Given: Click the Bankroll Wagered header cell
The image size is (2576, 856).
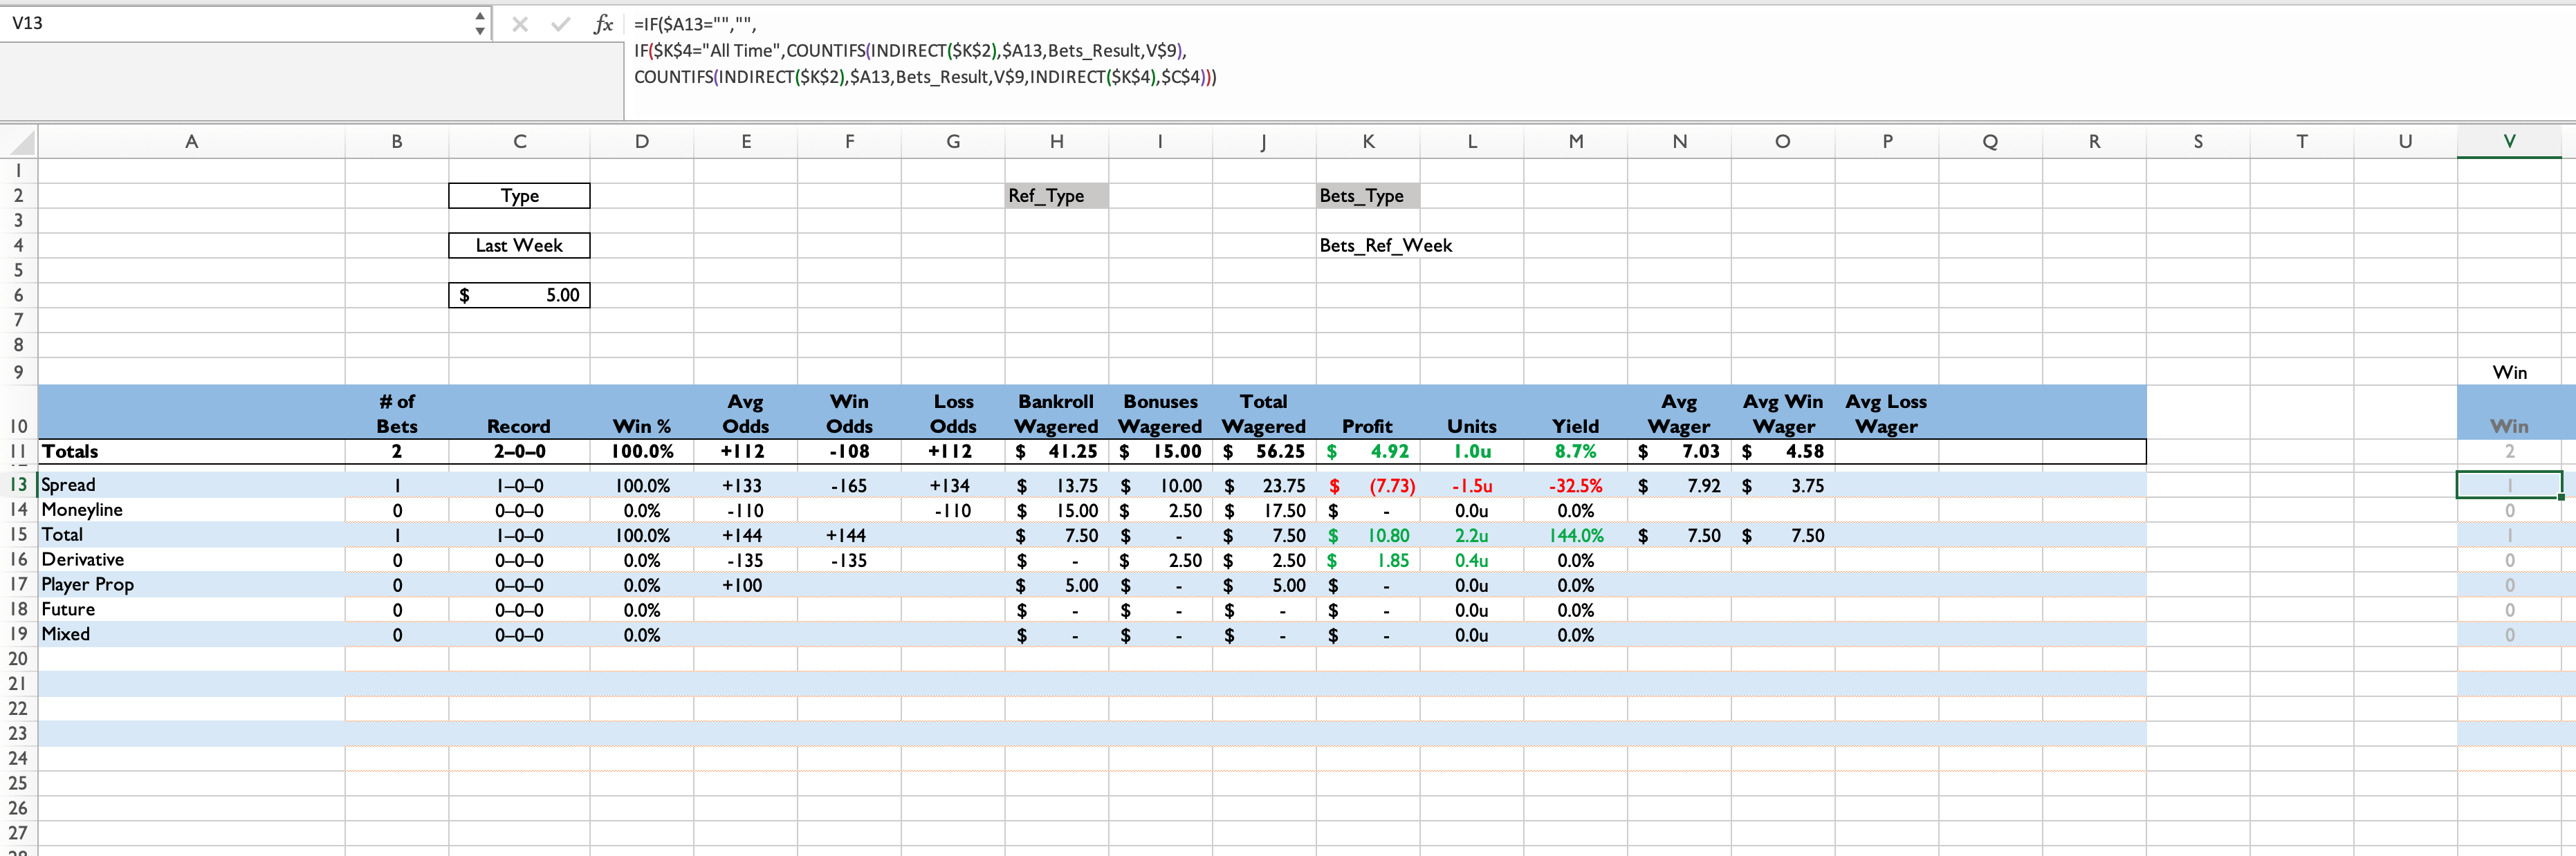Looking at the screenshot, I should [1056, 413].
